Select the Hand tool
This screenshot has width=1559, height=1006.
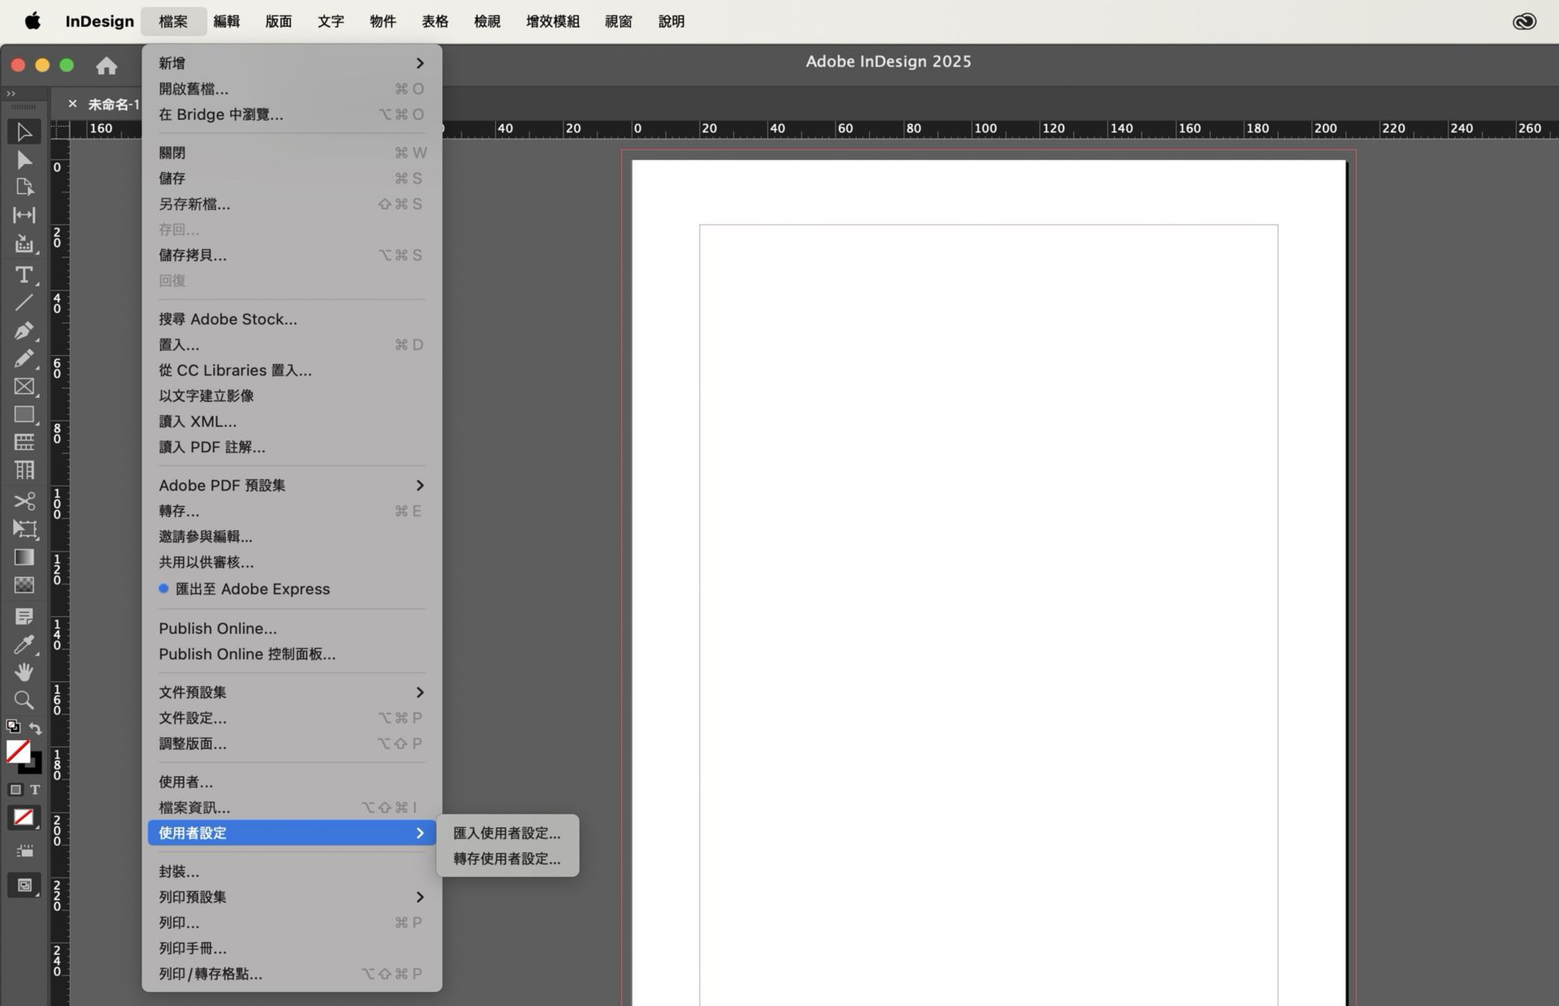point(24,672)
